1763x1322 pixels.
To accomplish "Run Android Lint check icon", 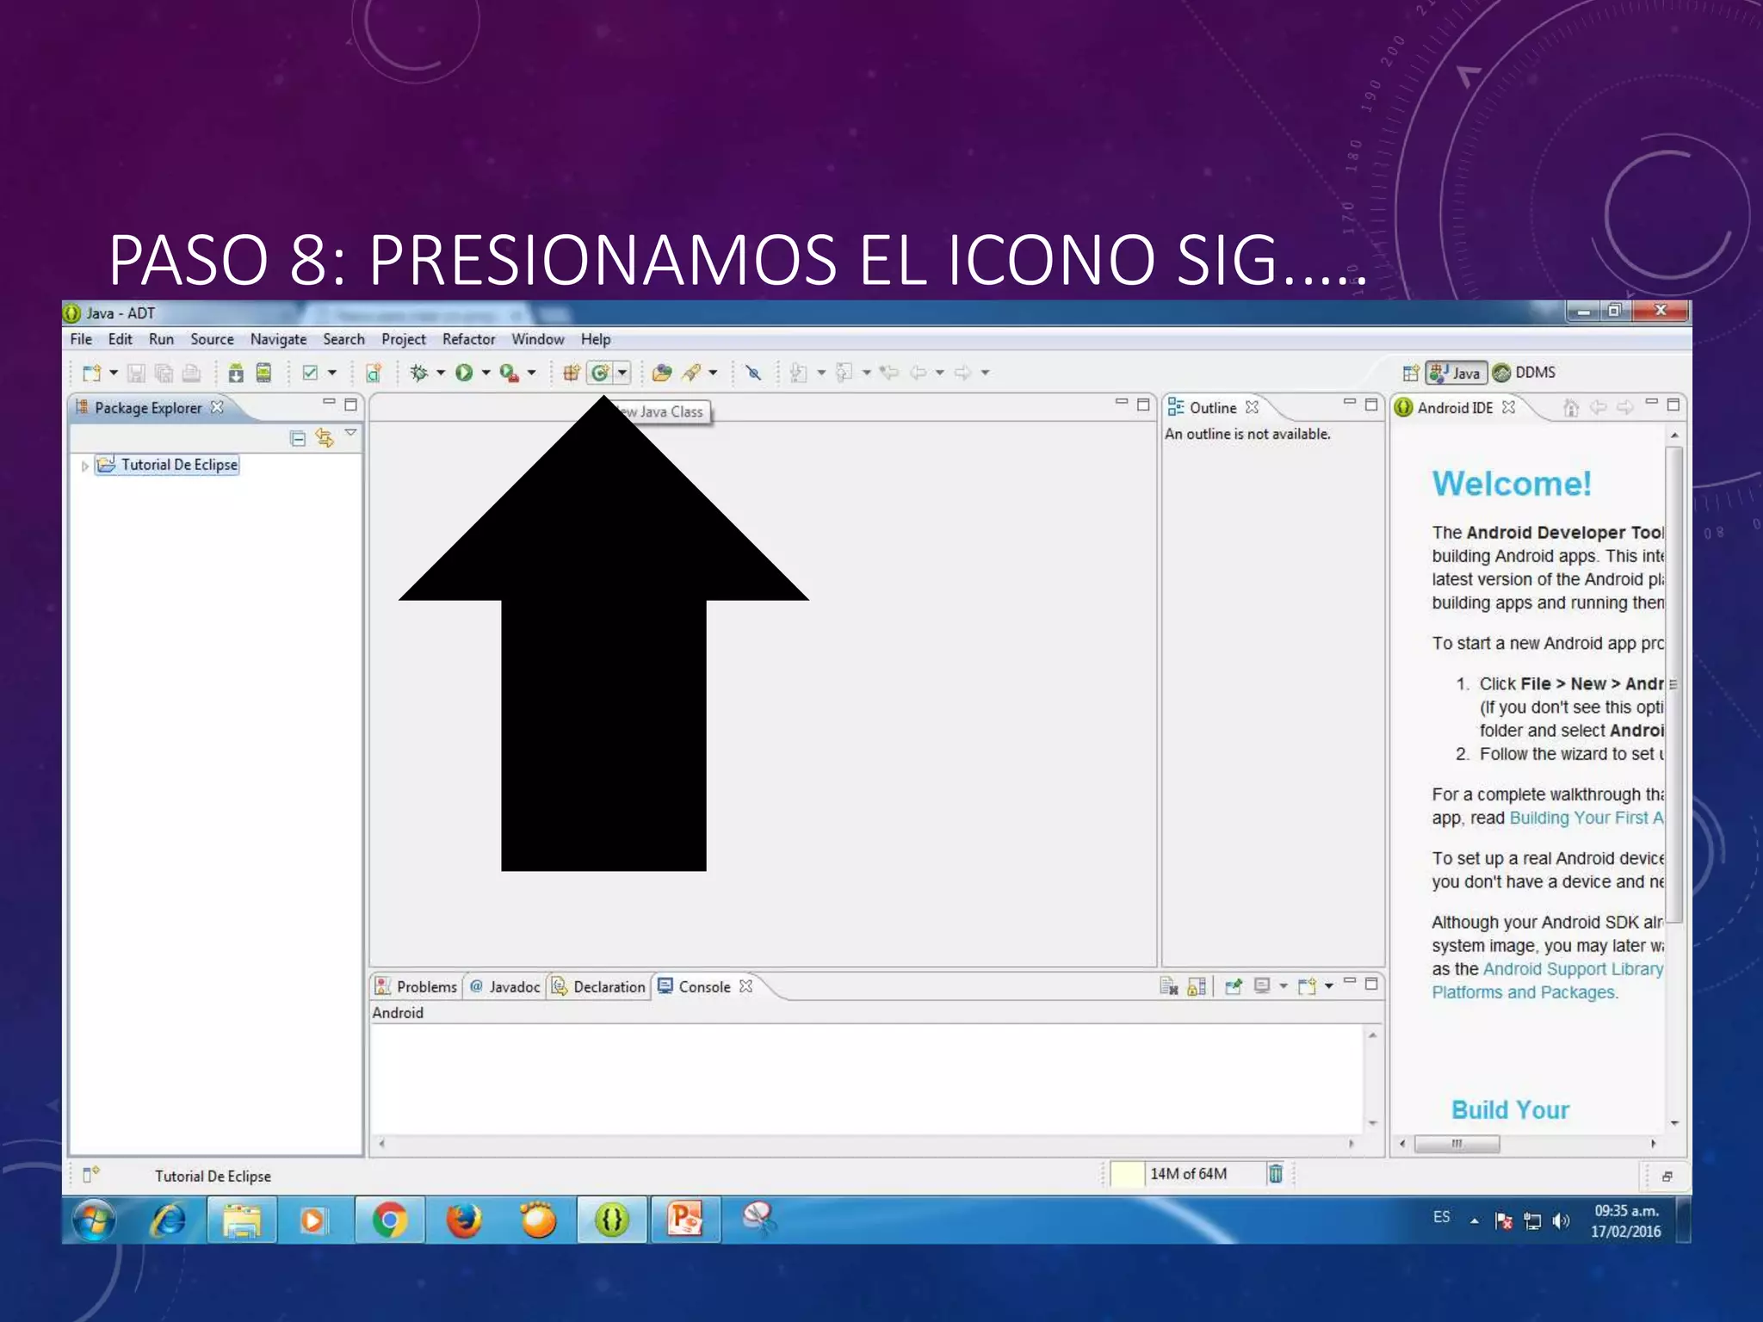I will (311, 373).
